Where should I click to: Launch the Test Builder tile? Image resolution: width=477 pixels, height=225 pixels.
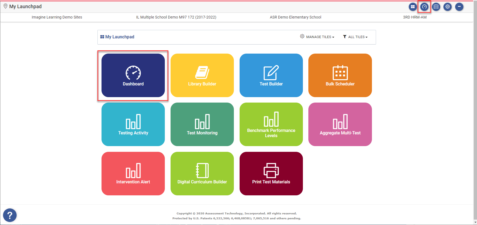(x=271, y=75)
